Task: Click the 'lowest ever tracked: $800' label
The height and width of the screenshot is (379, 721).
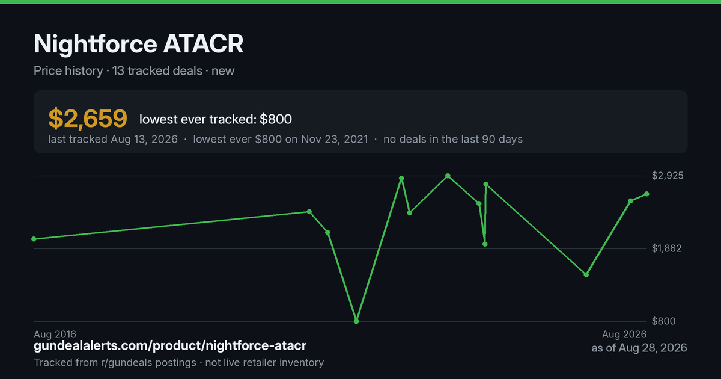Action: (x=216, y=119)
